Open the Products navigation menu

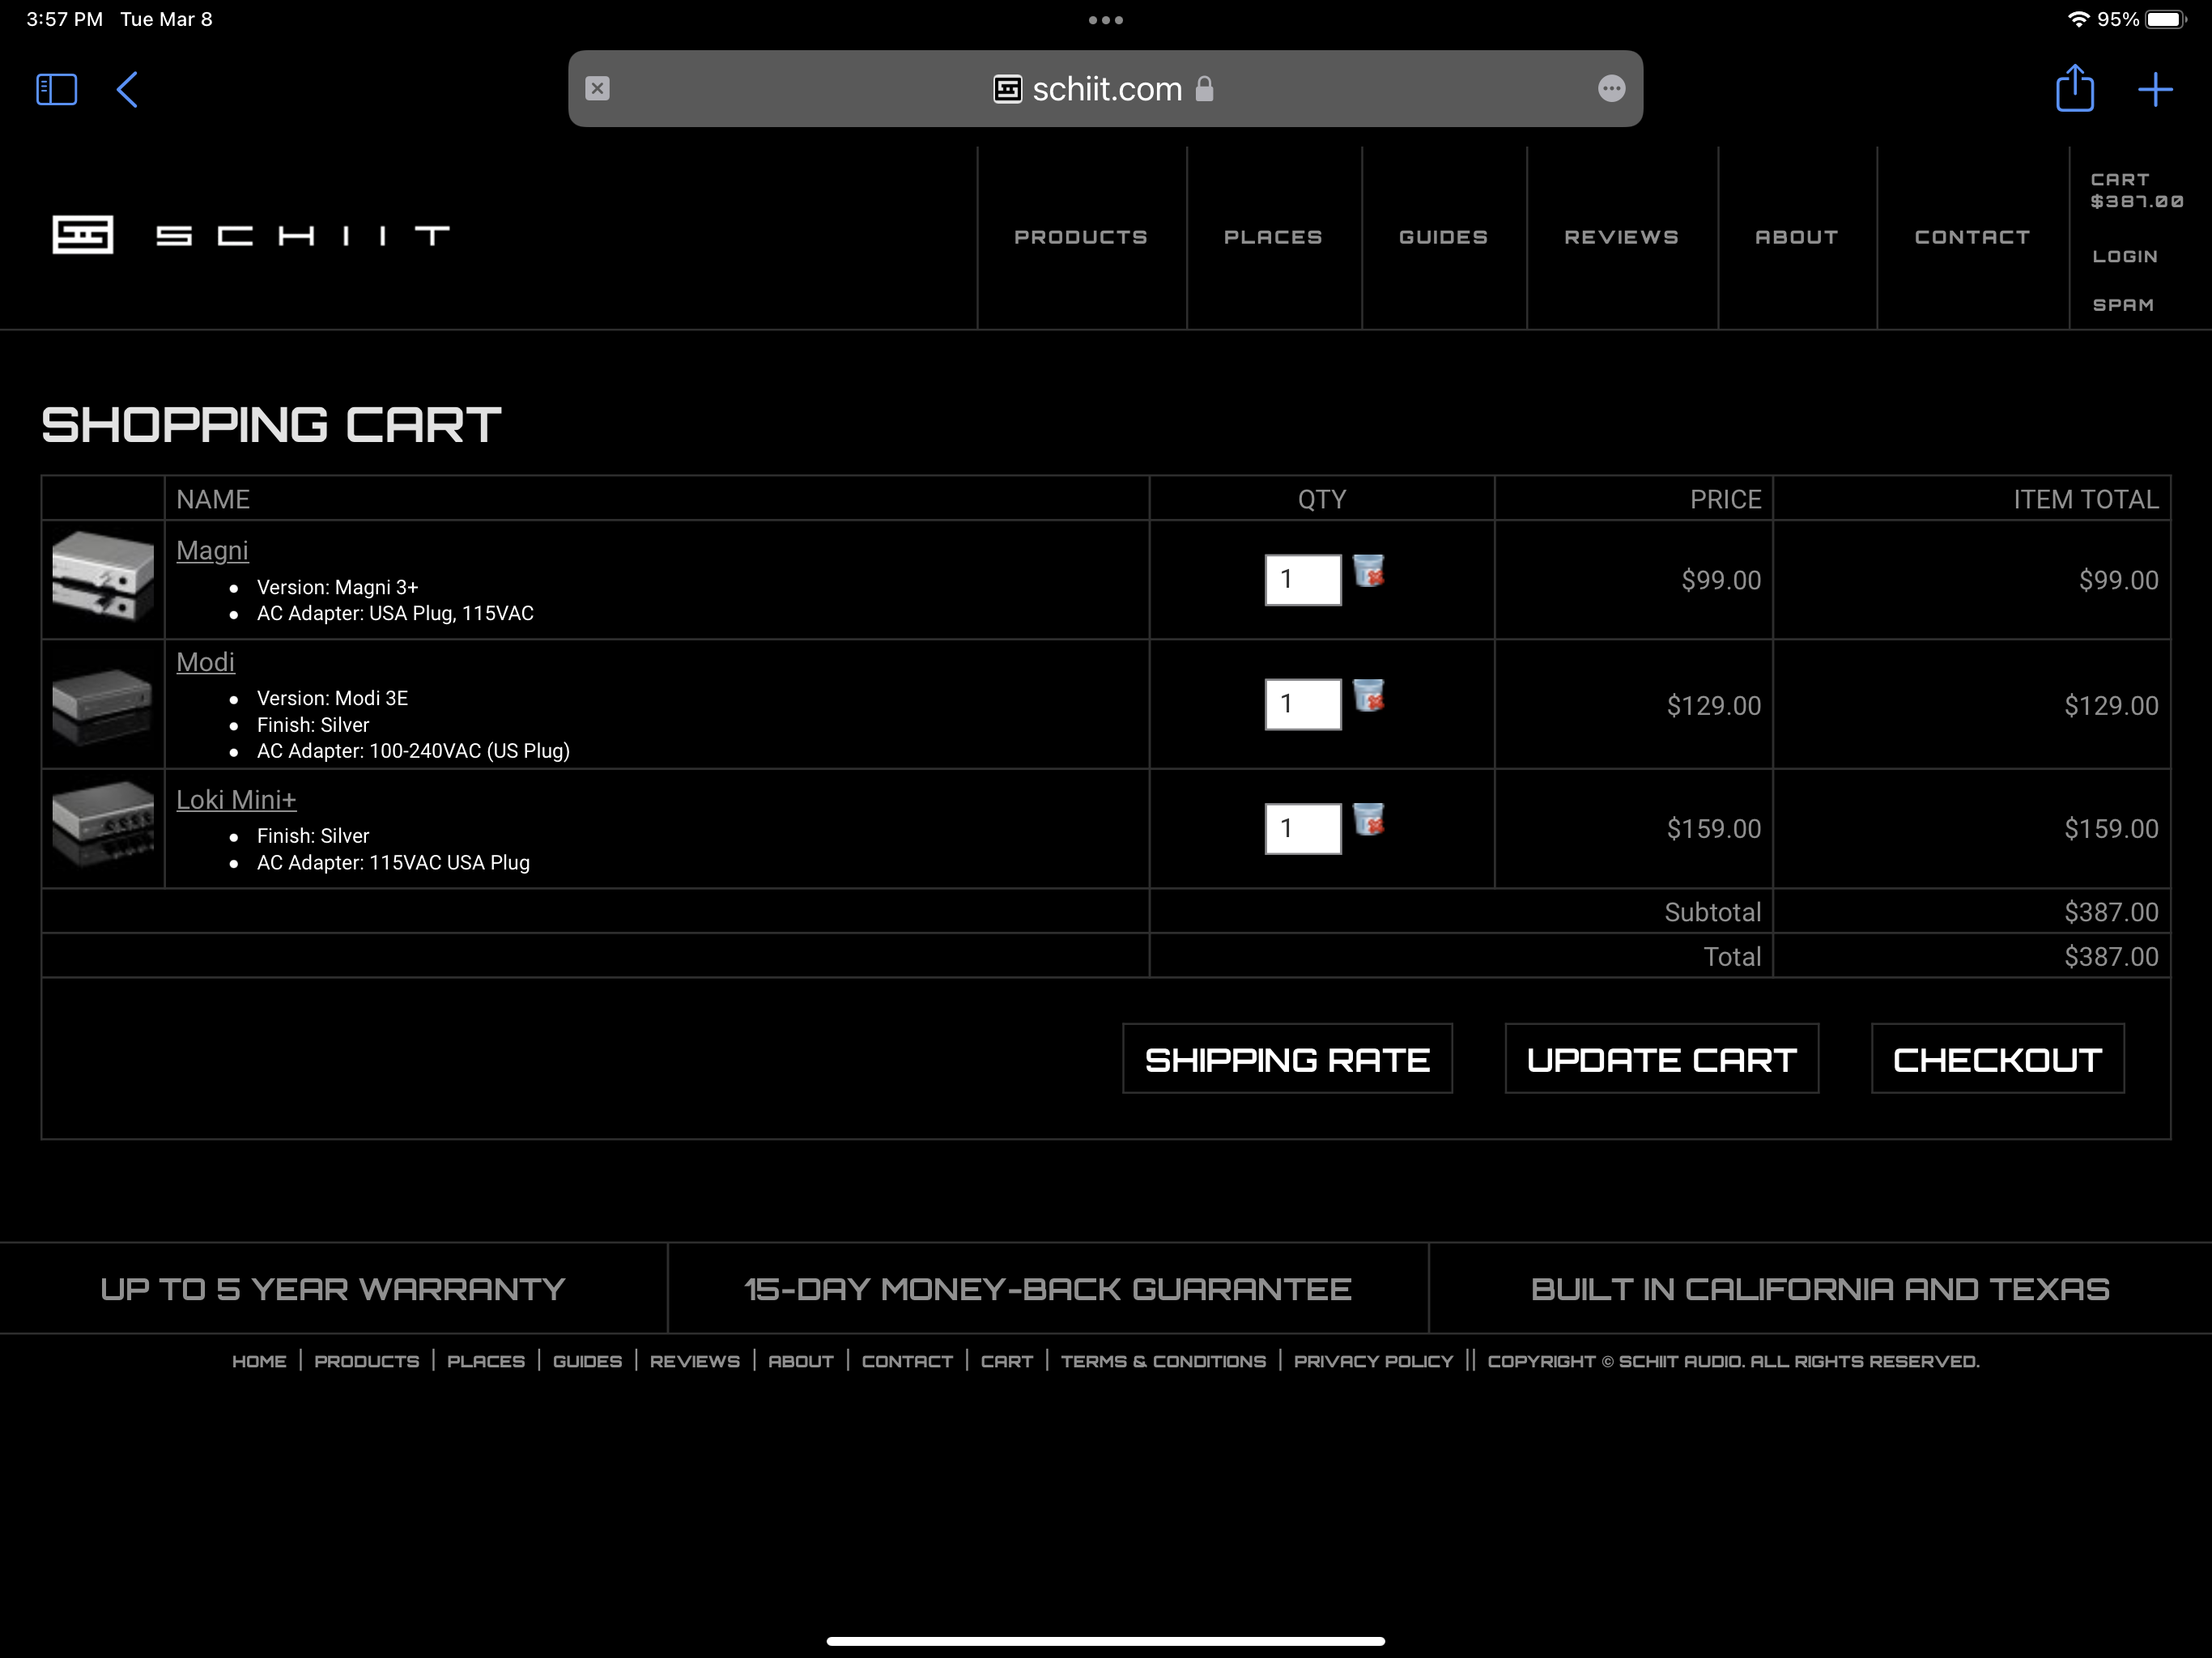coord(1080,237)
